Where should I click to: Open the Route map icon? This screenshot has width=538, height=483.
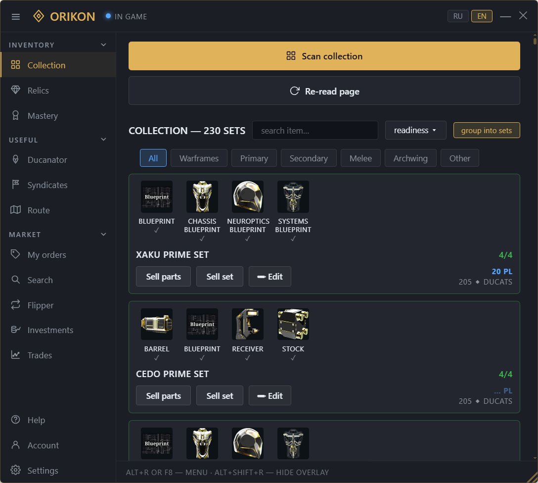point(15,210)
